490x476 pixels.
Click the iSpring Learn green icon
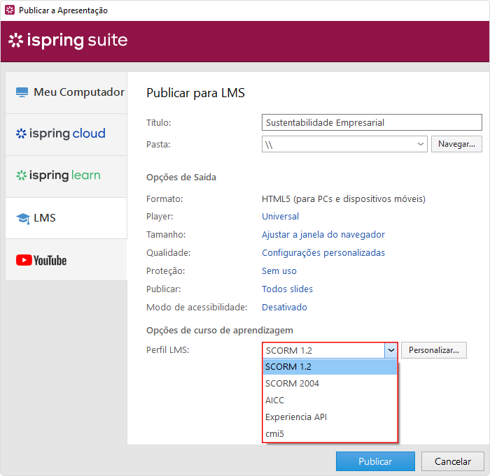(21, 175)
